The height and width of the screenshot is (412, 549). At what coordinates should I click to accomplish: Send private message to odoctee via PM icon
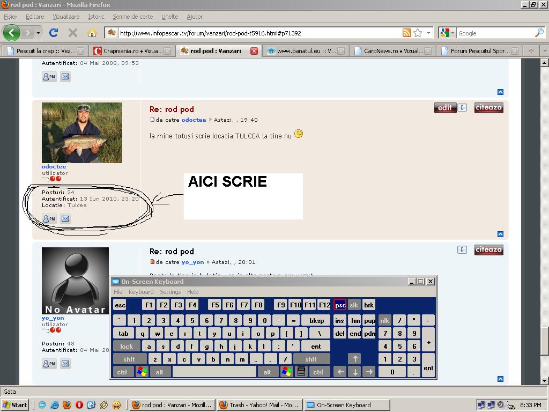[x=49, y=219]
